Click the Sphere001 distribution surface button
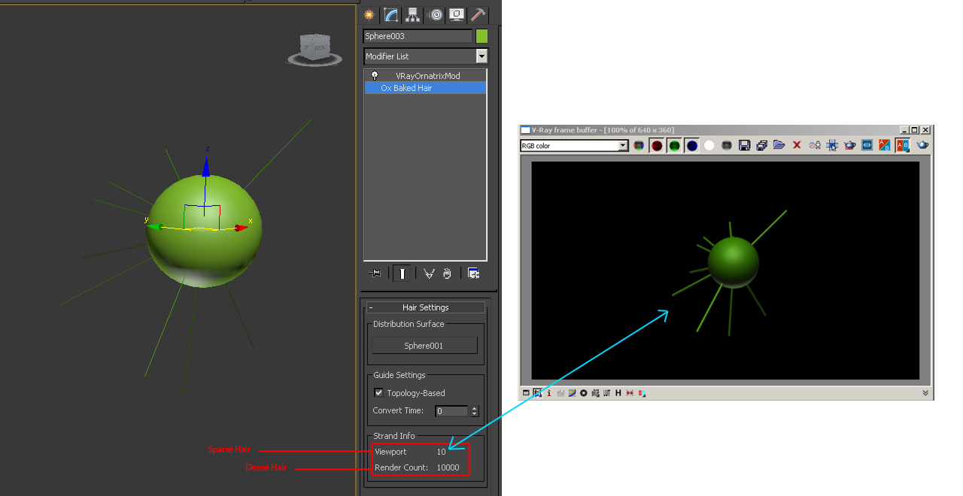Viewport: 963px width, 496px height. click(424, 346)
